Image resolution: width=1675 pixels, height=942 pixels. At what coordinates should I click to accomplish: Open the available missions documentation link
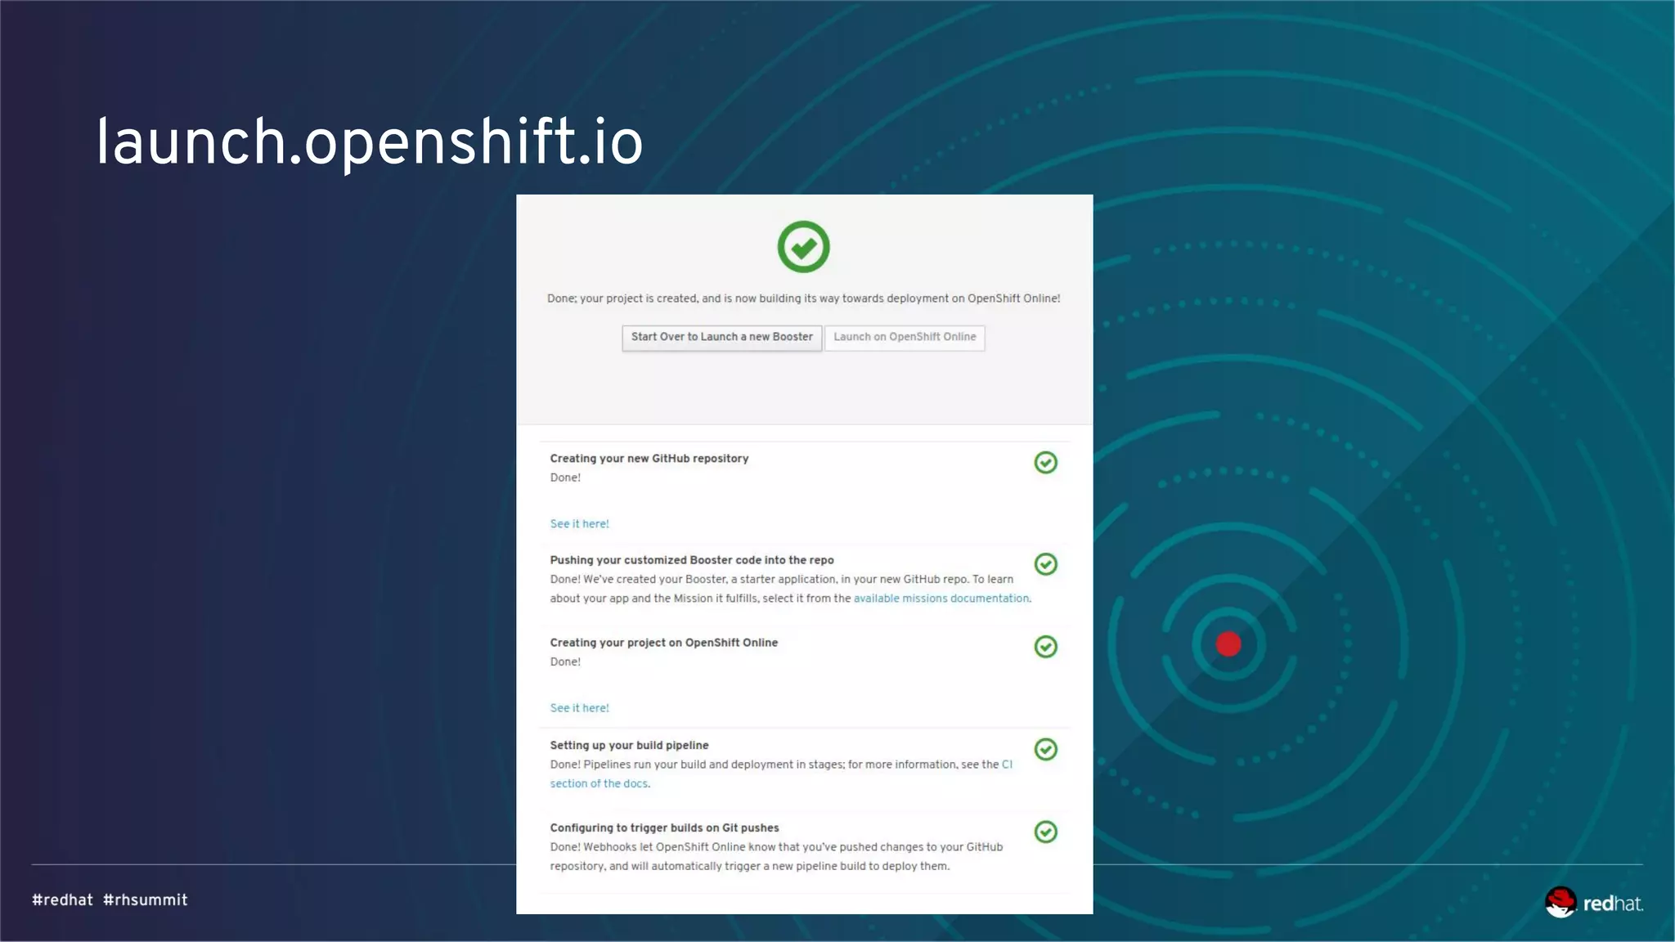pos(941,599)
